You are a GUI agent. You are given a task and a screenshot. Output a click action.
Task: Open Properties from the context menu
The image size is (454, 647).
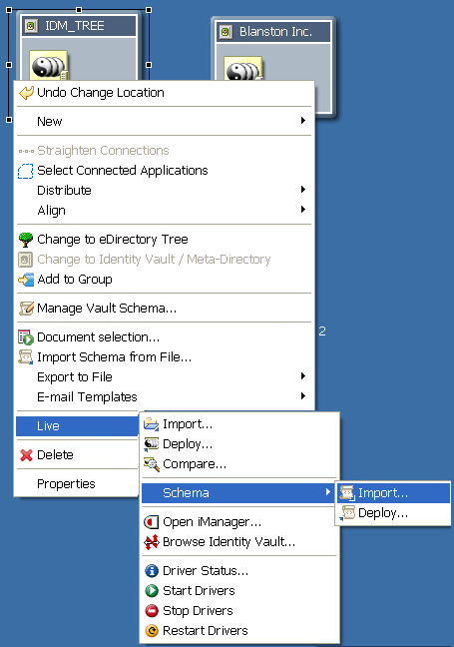[77, 484]
